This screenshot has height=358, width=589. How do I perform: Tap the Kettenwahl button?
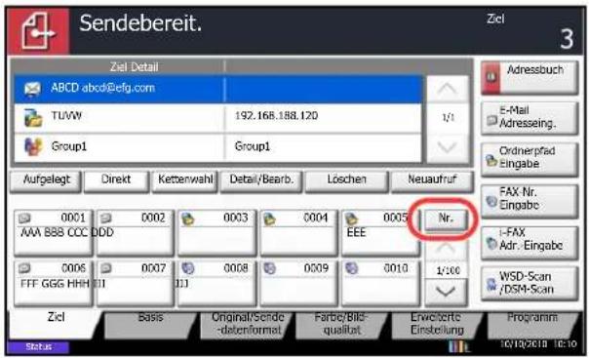coord(184,181)
